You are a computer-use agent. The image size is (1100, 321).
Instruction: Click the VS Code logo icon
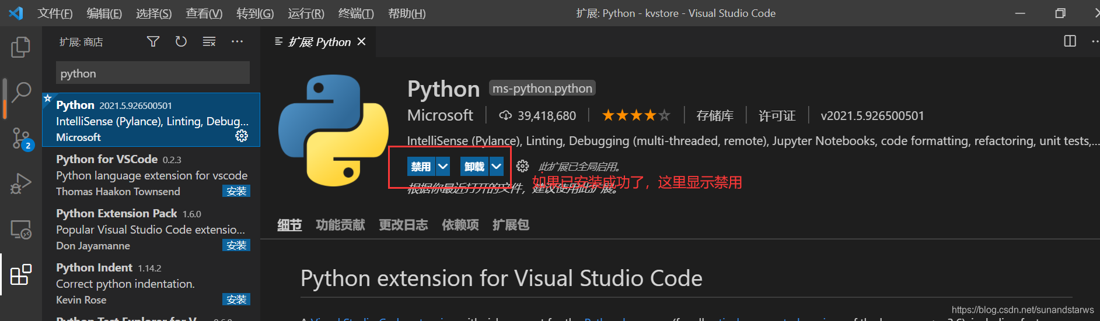click(16, 13)
